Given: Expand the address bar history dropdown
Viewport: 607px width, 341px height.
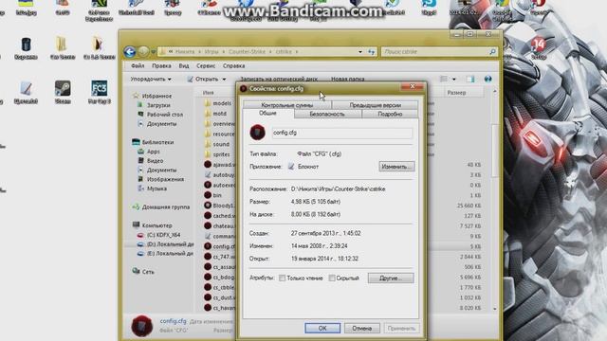Looking at the screenshot, I should point(360,52).
